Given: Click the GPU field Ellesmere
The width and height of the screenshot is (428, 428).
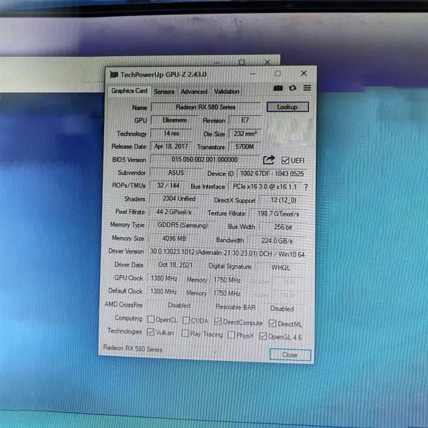Looking at the screenshot, I should point(175,120).
